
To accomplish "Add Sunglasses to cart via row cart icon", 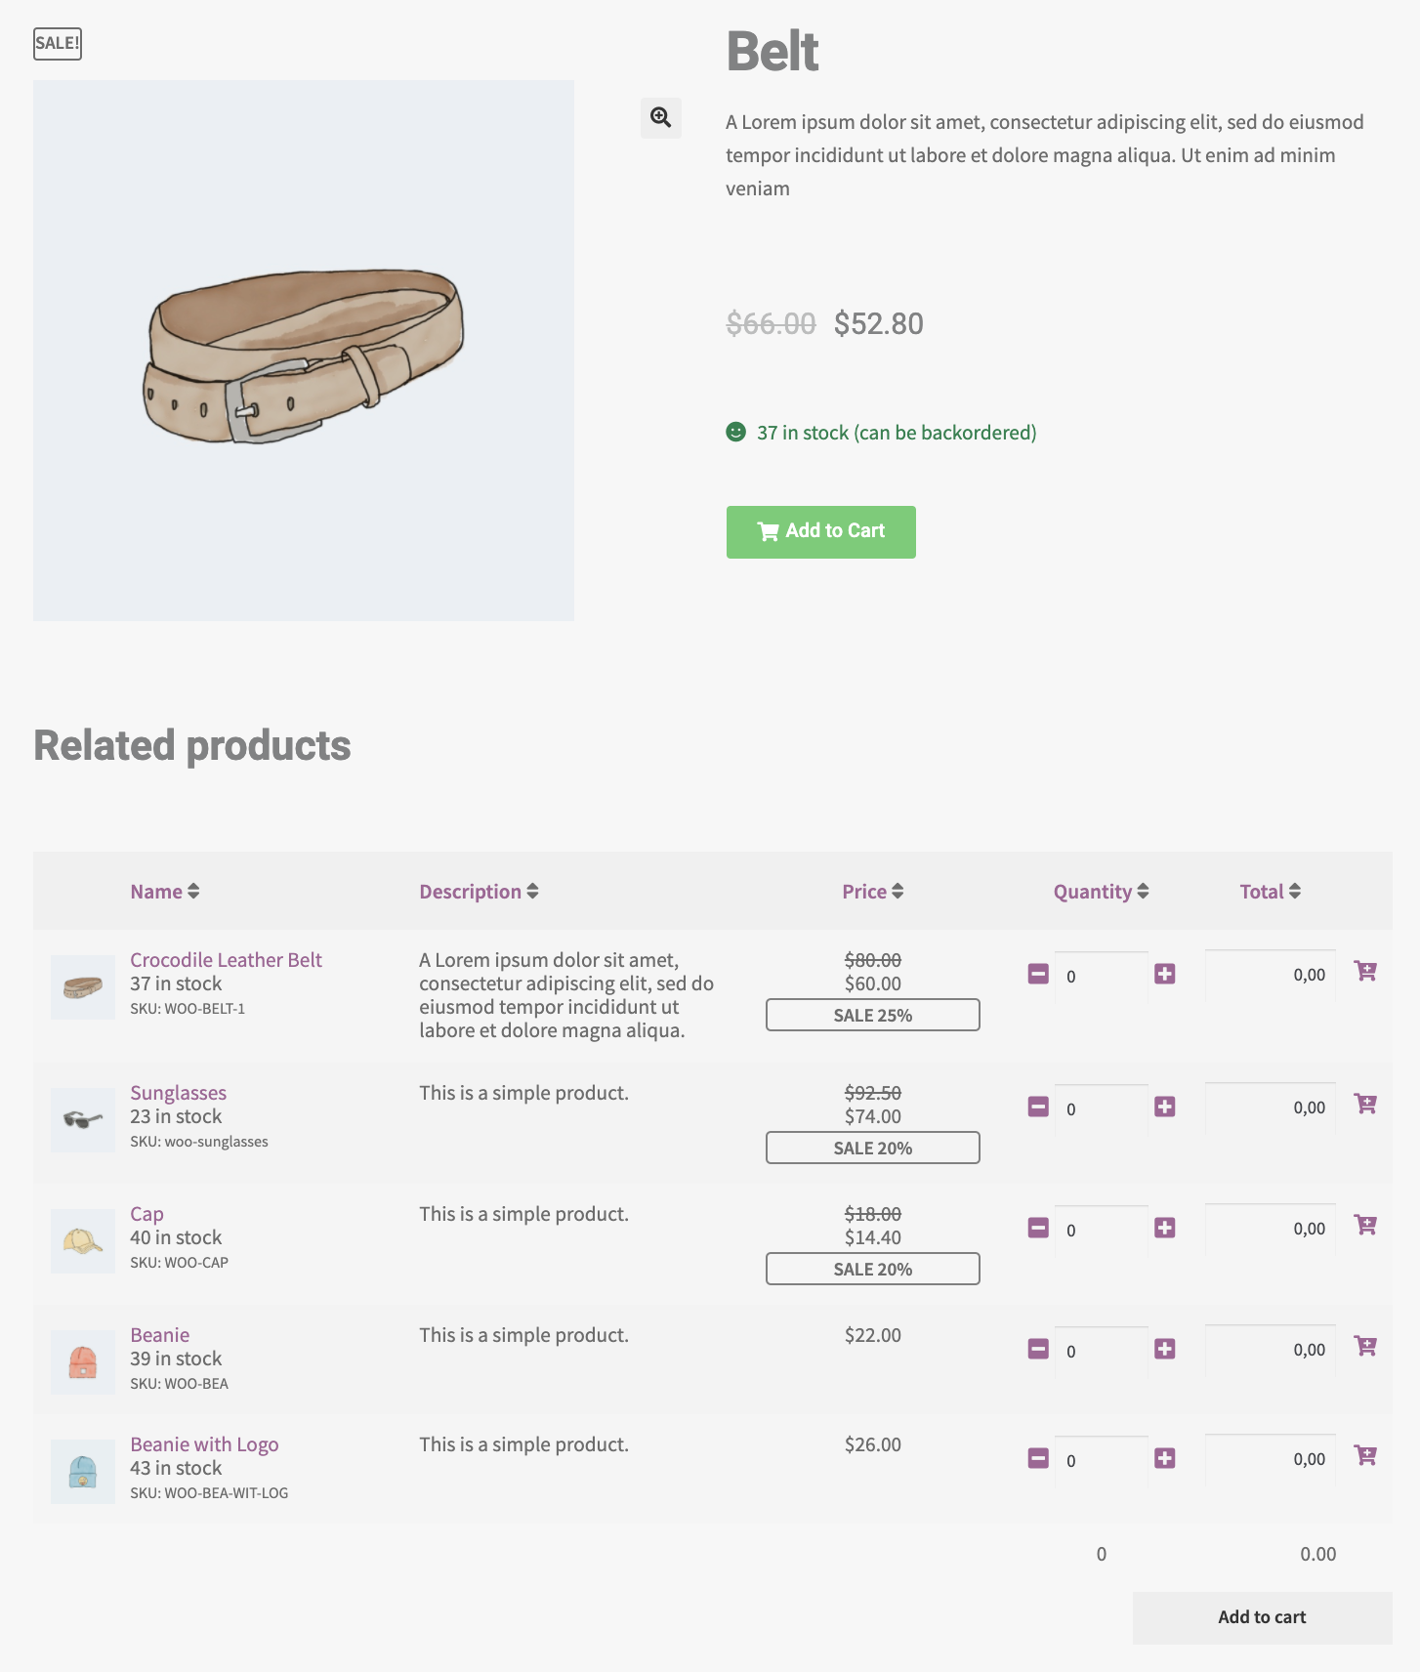I will 1365,1104.
